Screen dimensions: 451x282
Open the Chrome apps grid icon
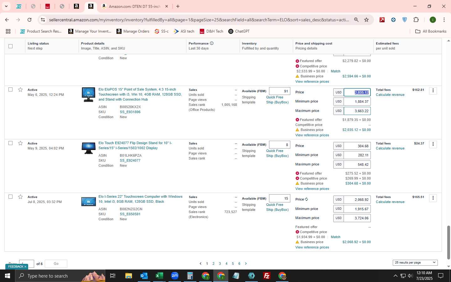click(8, 31)
